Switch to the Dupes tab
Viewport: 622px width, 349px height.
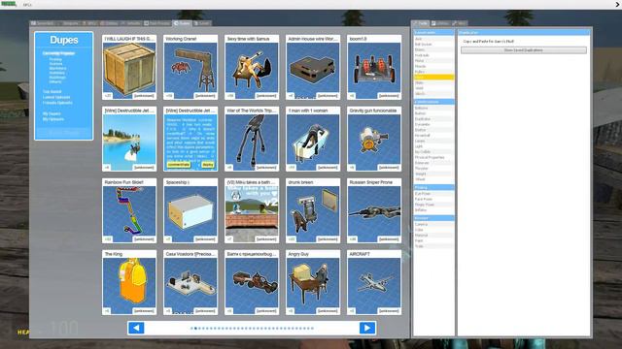182,23
